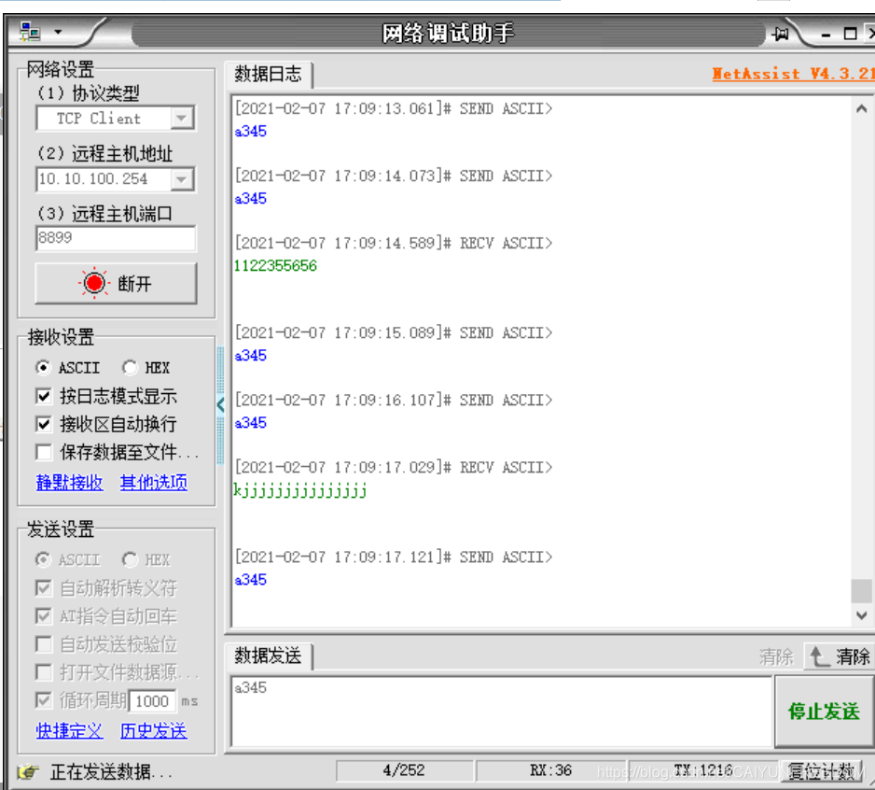Click the red 断开 disconnect button
This screenshot has width=875, height=790.
coord(116,283)
